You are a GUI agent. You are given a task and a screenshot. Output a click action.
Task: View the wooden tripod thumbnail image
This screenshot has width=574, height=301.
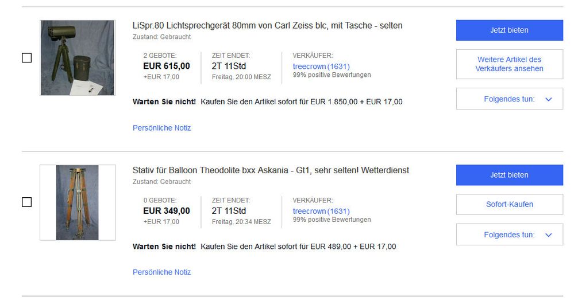tap(78, 202)
